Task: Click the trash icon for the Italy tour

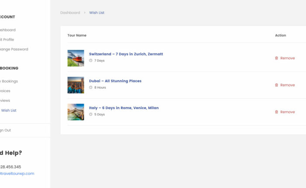Action: 276,112
